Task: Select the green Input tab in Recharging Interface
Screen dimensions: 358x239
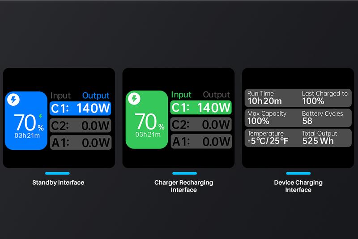Action: click(x=181, y=95)
